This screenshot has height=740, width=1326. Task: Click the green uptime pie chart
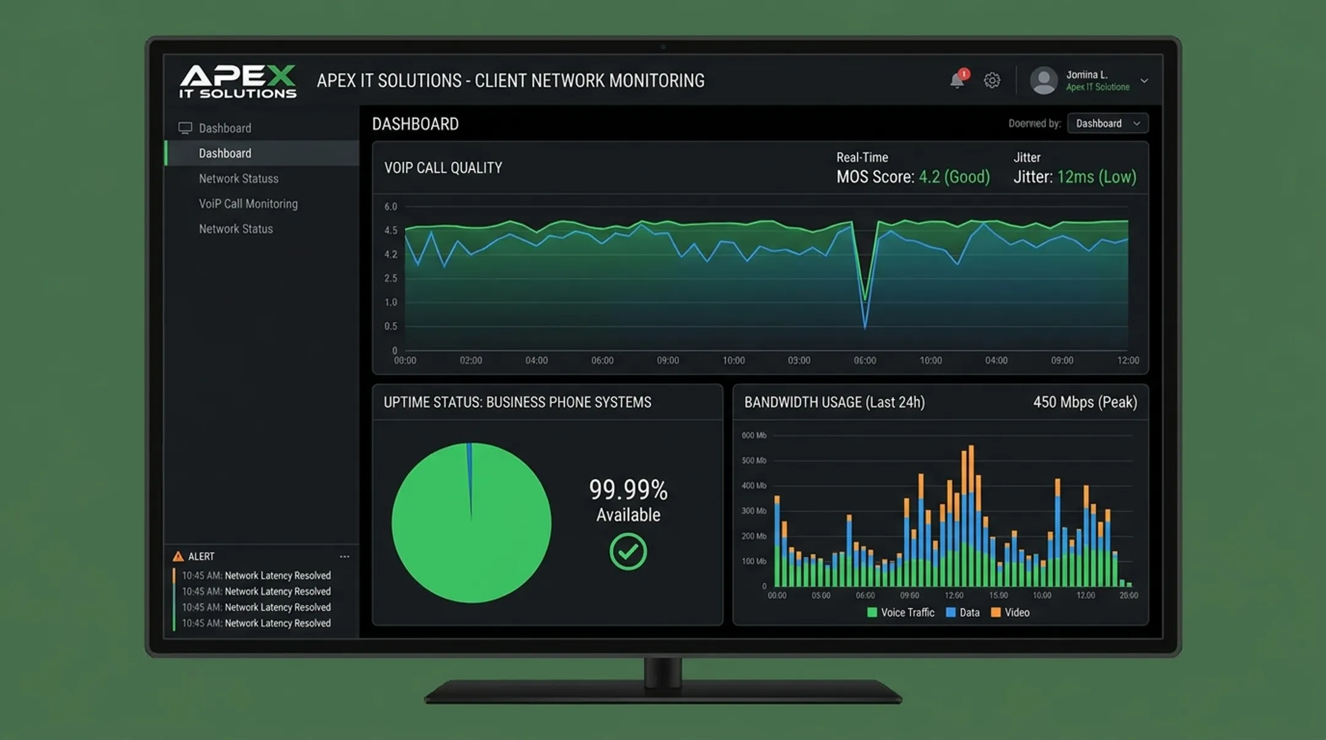[471, 523]
